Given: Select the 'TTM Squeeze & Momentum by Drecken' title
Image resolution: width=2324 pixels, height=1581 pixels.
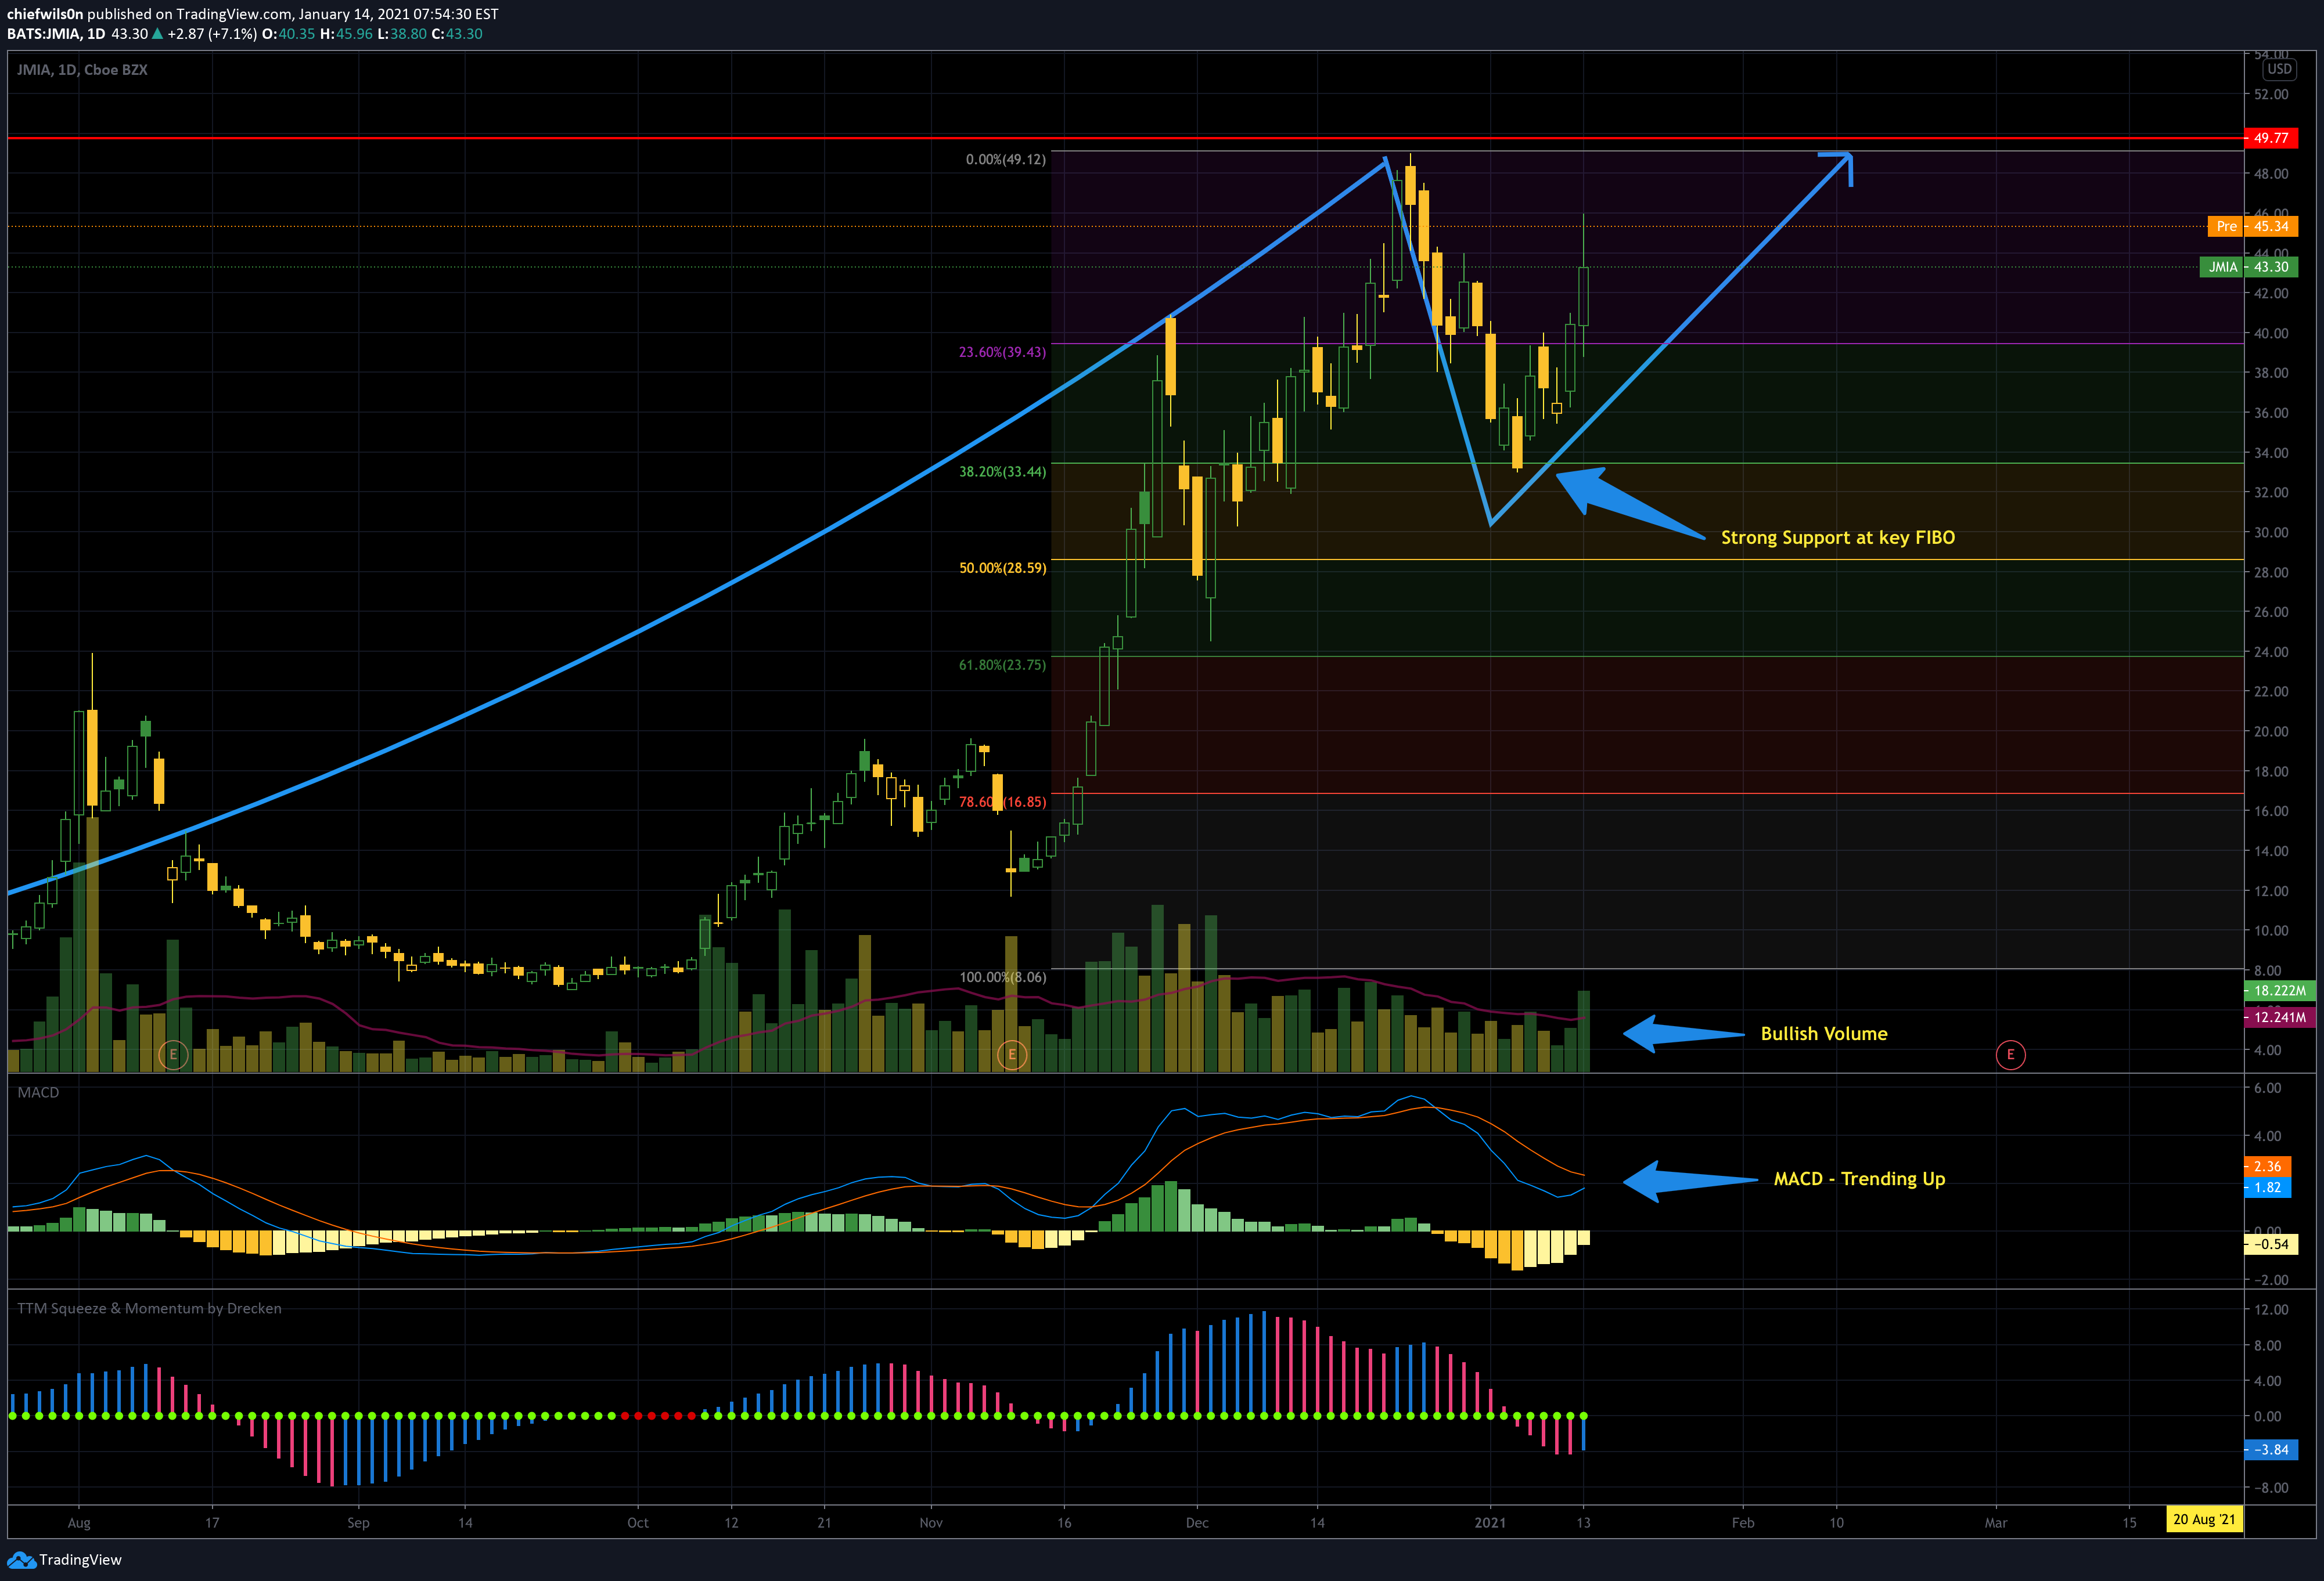Looking at the screenshot, I should click(x=149, y=1308).
